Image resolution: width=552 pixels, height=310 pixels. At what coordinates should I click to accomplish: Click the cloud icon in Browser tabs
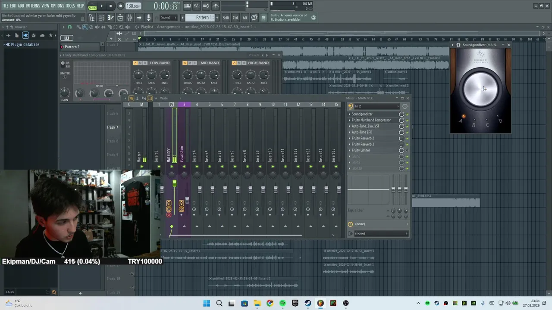[x=42, y=35]
